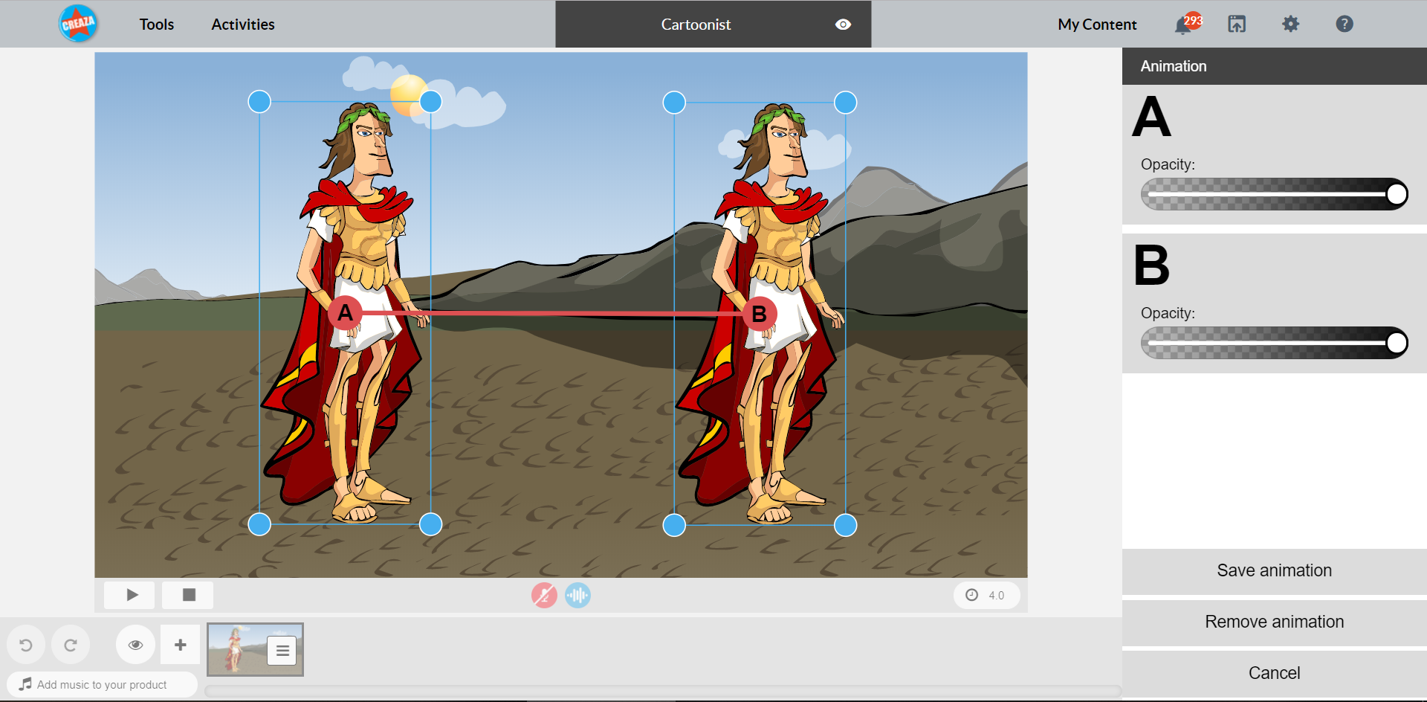The width and height of the screenshot is (1427, 702).
Task: Open the notifications bell
Action: click(1183, 25)
